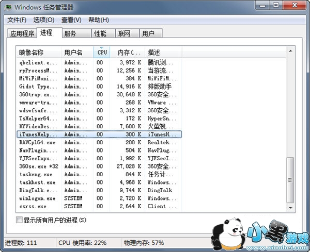This screenshot has width=310, height=252.
Task: Click the scrollbar down arrow
Action: (290, 208)
